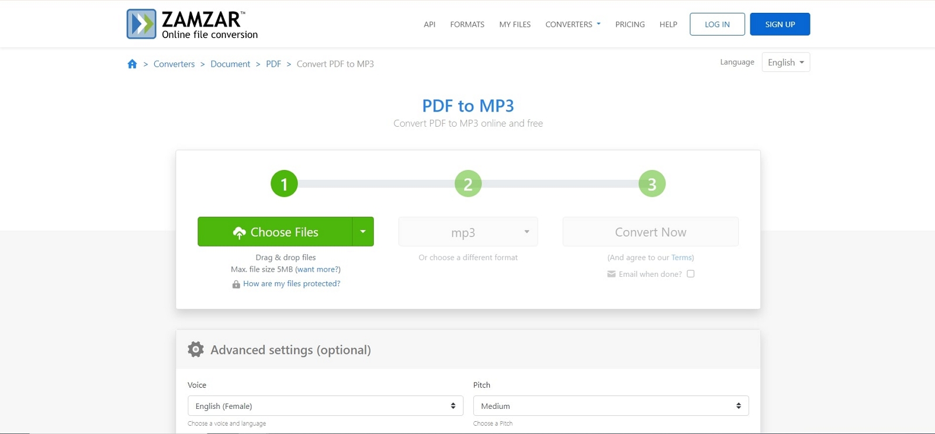
Task: Click the cloud upload icon in Choose Files
Action: [239, 232]
